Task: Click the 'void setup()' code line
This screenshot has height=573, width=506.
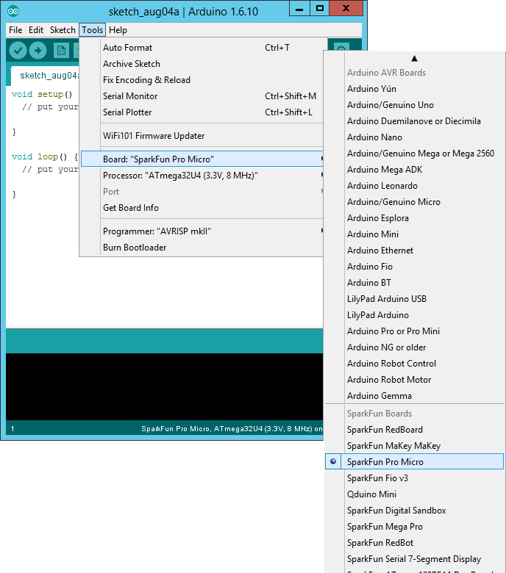Action: (x=42, y=94)
